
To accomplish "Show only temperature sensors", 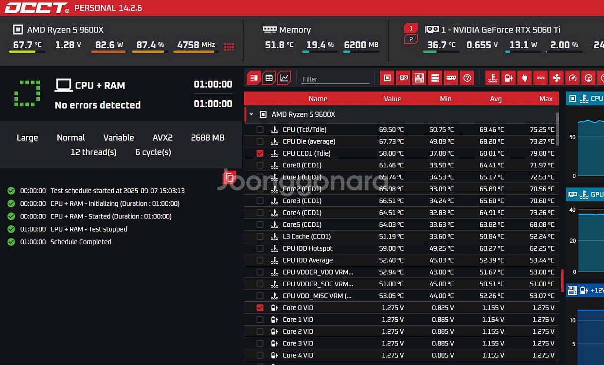I will pyautogui.click(x=493, y=78).
